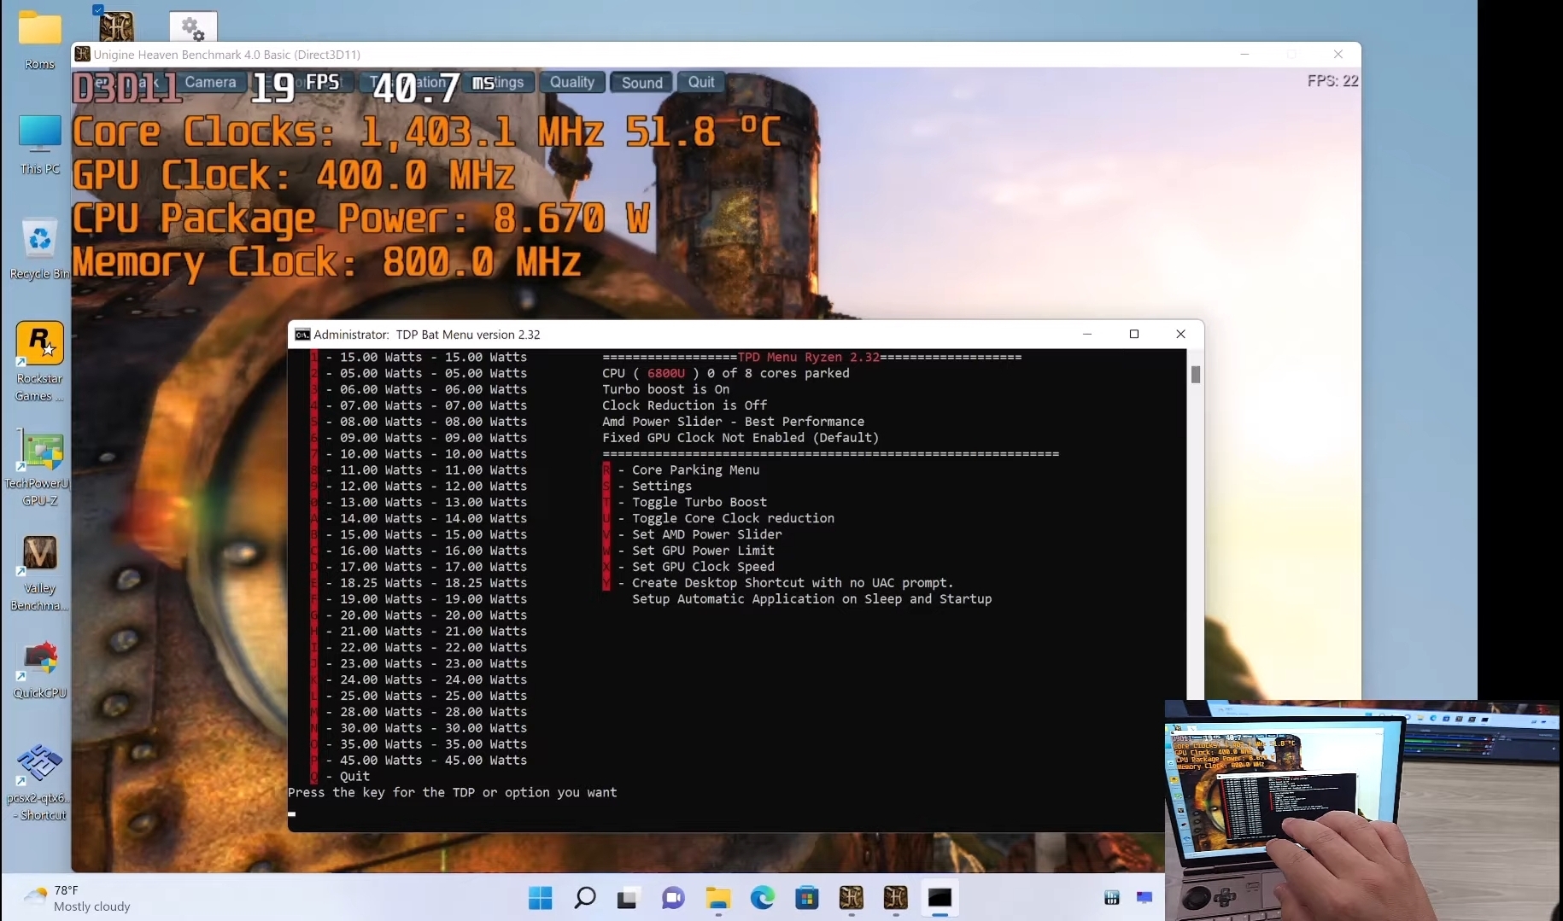1563x921 pixels.
Task: Click the 'Settings' option text in TDP menu
Action: pyautogui.click(x=662, y=487)
